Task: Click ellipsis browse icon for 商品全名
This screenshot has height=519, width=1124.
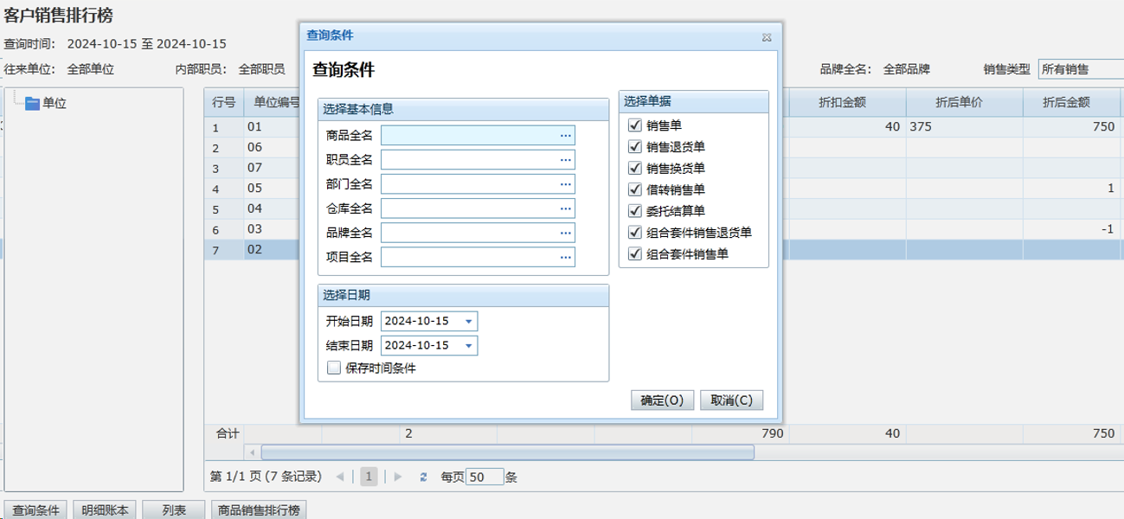Action: pos(565,135)
